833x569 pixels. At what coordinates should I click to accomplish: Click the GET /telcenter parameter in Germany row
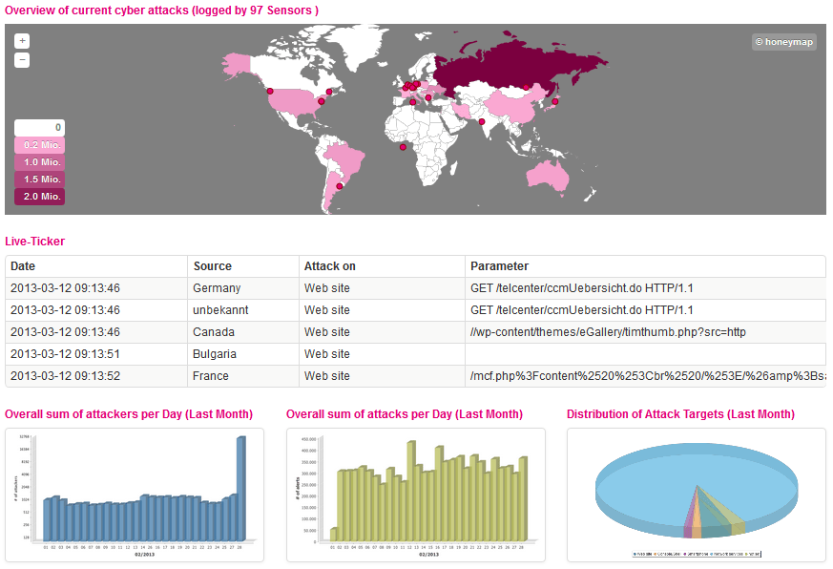[x=645, y=288]
